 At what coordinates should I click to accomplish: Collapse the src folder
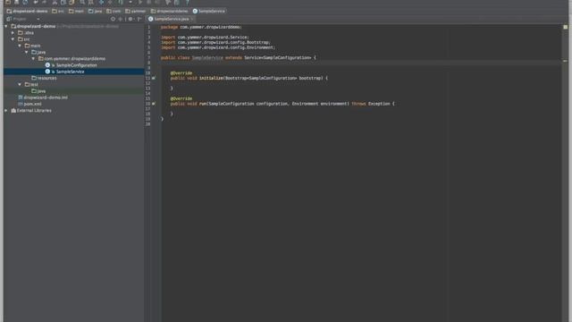[13, 39]
